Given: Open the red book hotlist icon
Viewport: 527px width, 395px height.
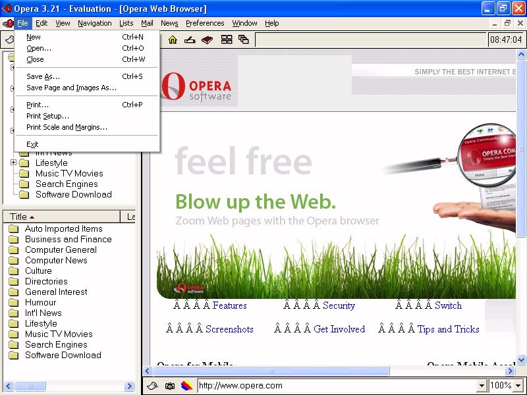Looking at the screenshot, I should pos(208,39).
